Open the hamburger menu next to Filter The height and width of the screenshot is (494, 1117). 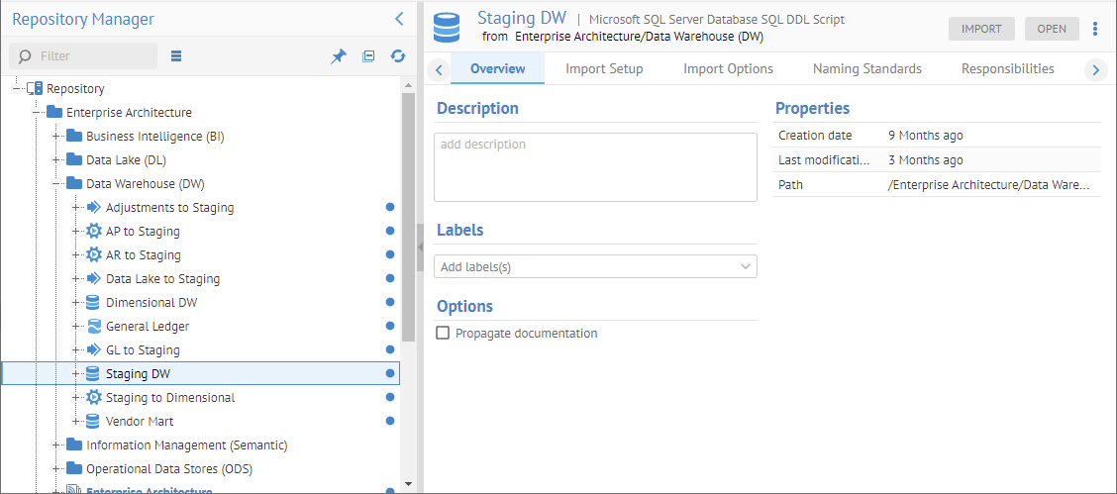coord(176,56)
